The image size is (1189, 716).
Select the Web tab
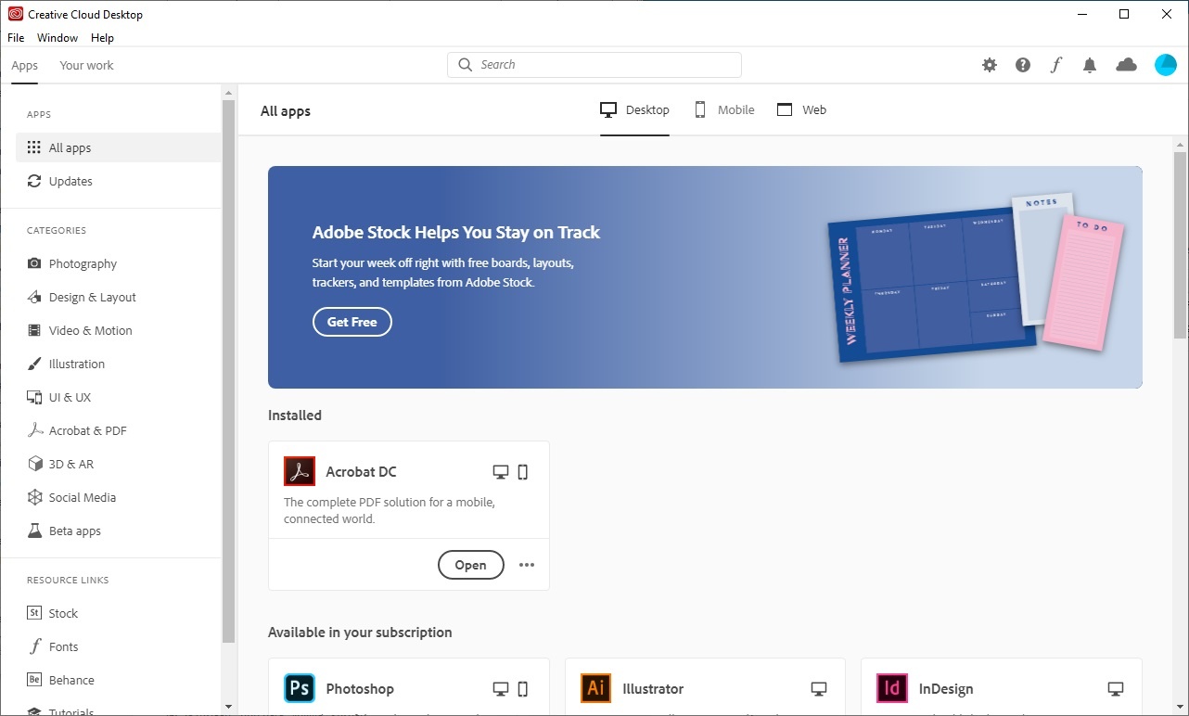click(x=801, y=109)
